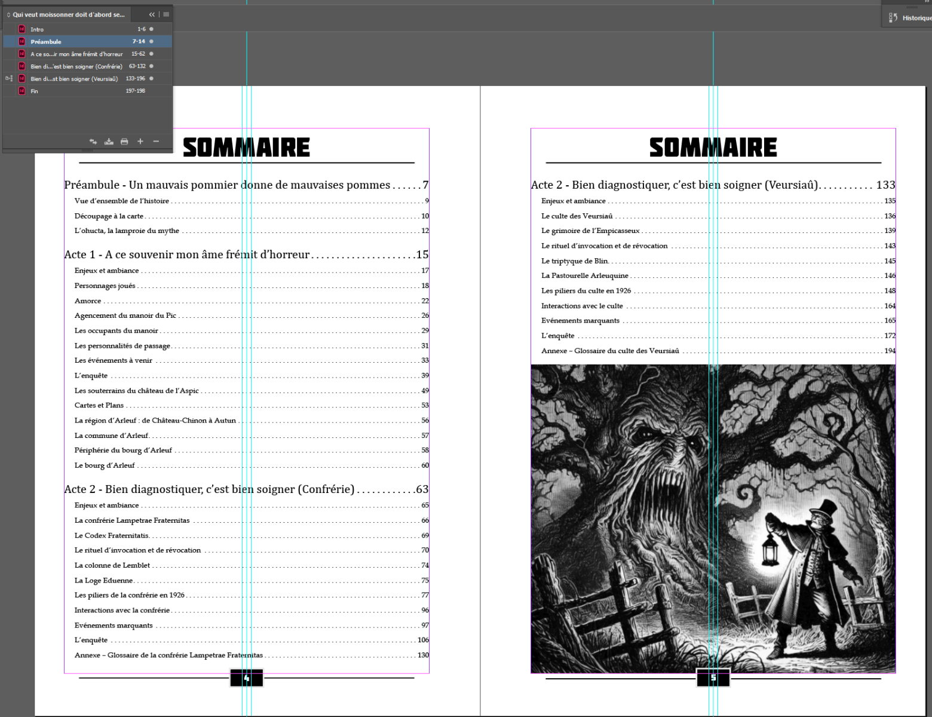The width and height of the screenshot is (932, 717).
Task: Set Intro row as style source
Action: pos(9,29)
